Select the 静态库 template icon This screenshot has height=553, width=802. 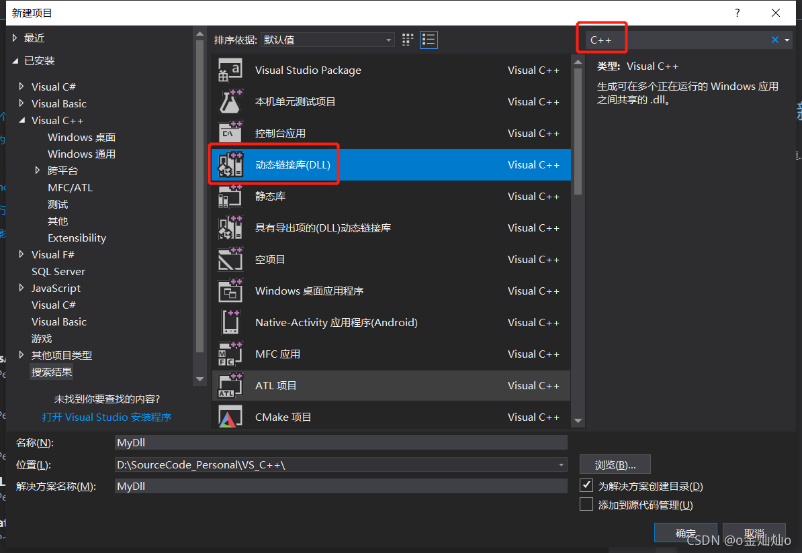[230, 196]
